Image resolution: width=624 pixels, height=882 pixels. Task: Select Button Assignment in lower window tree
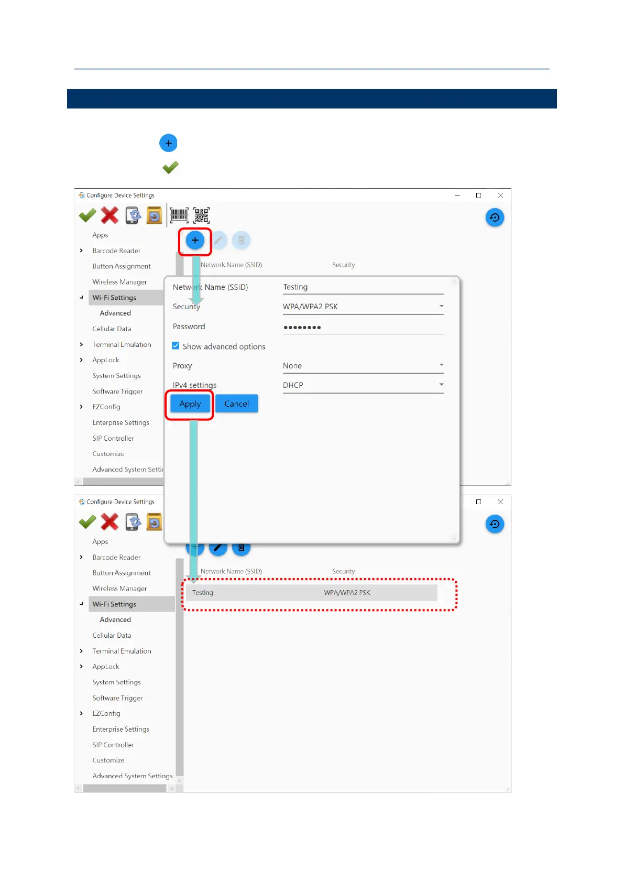pyautogui.click(x=122, y=573)
